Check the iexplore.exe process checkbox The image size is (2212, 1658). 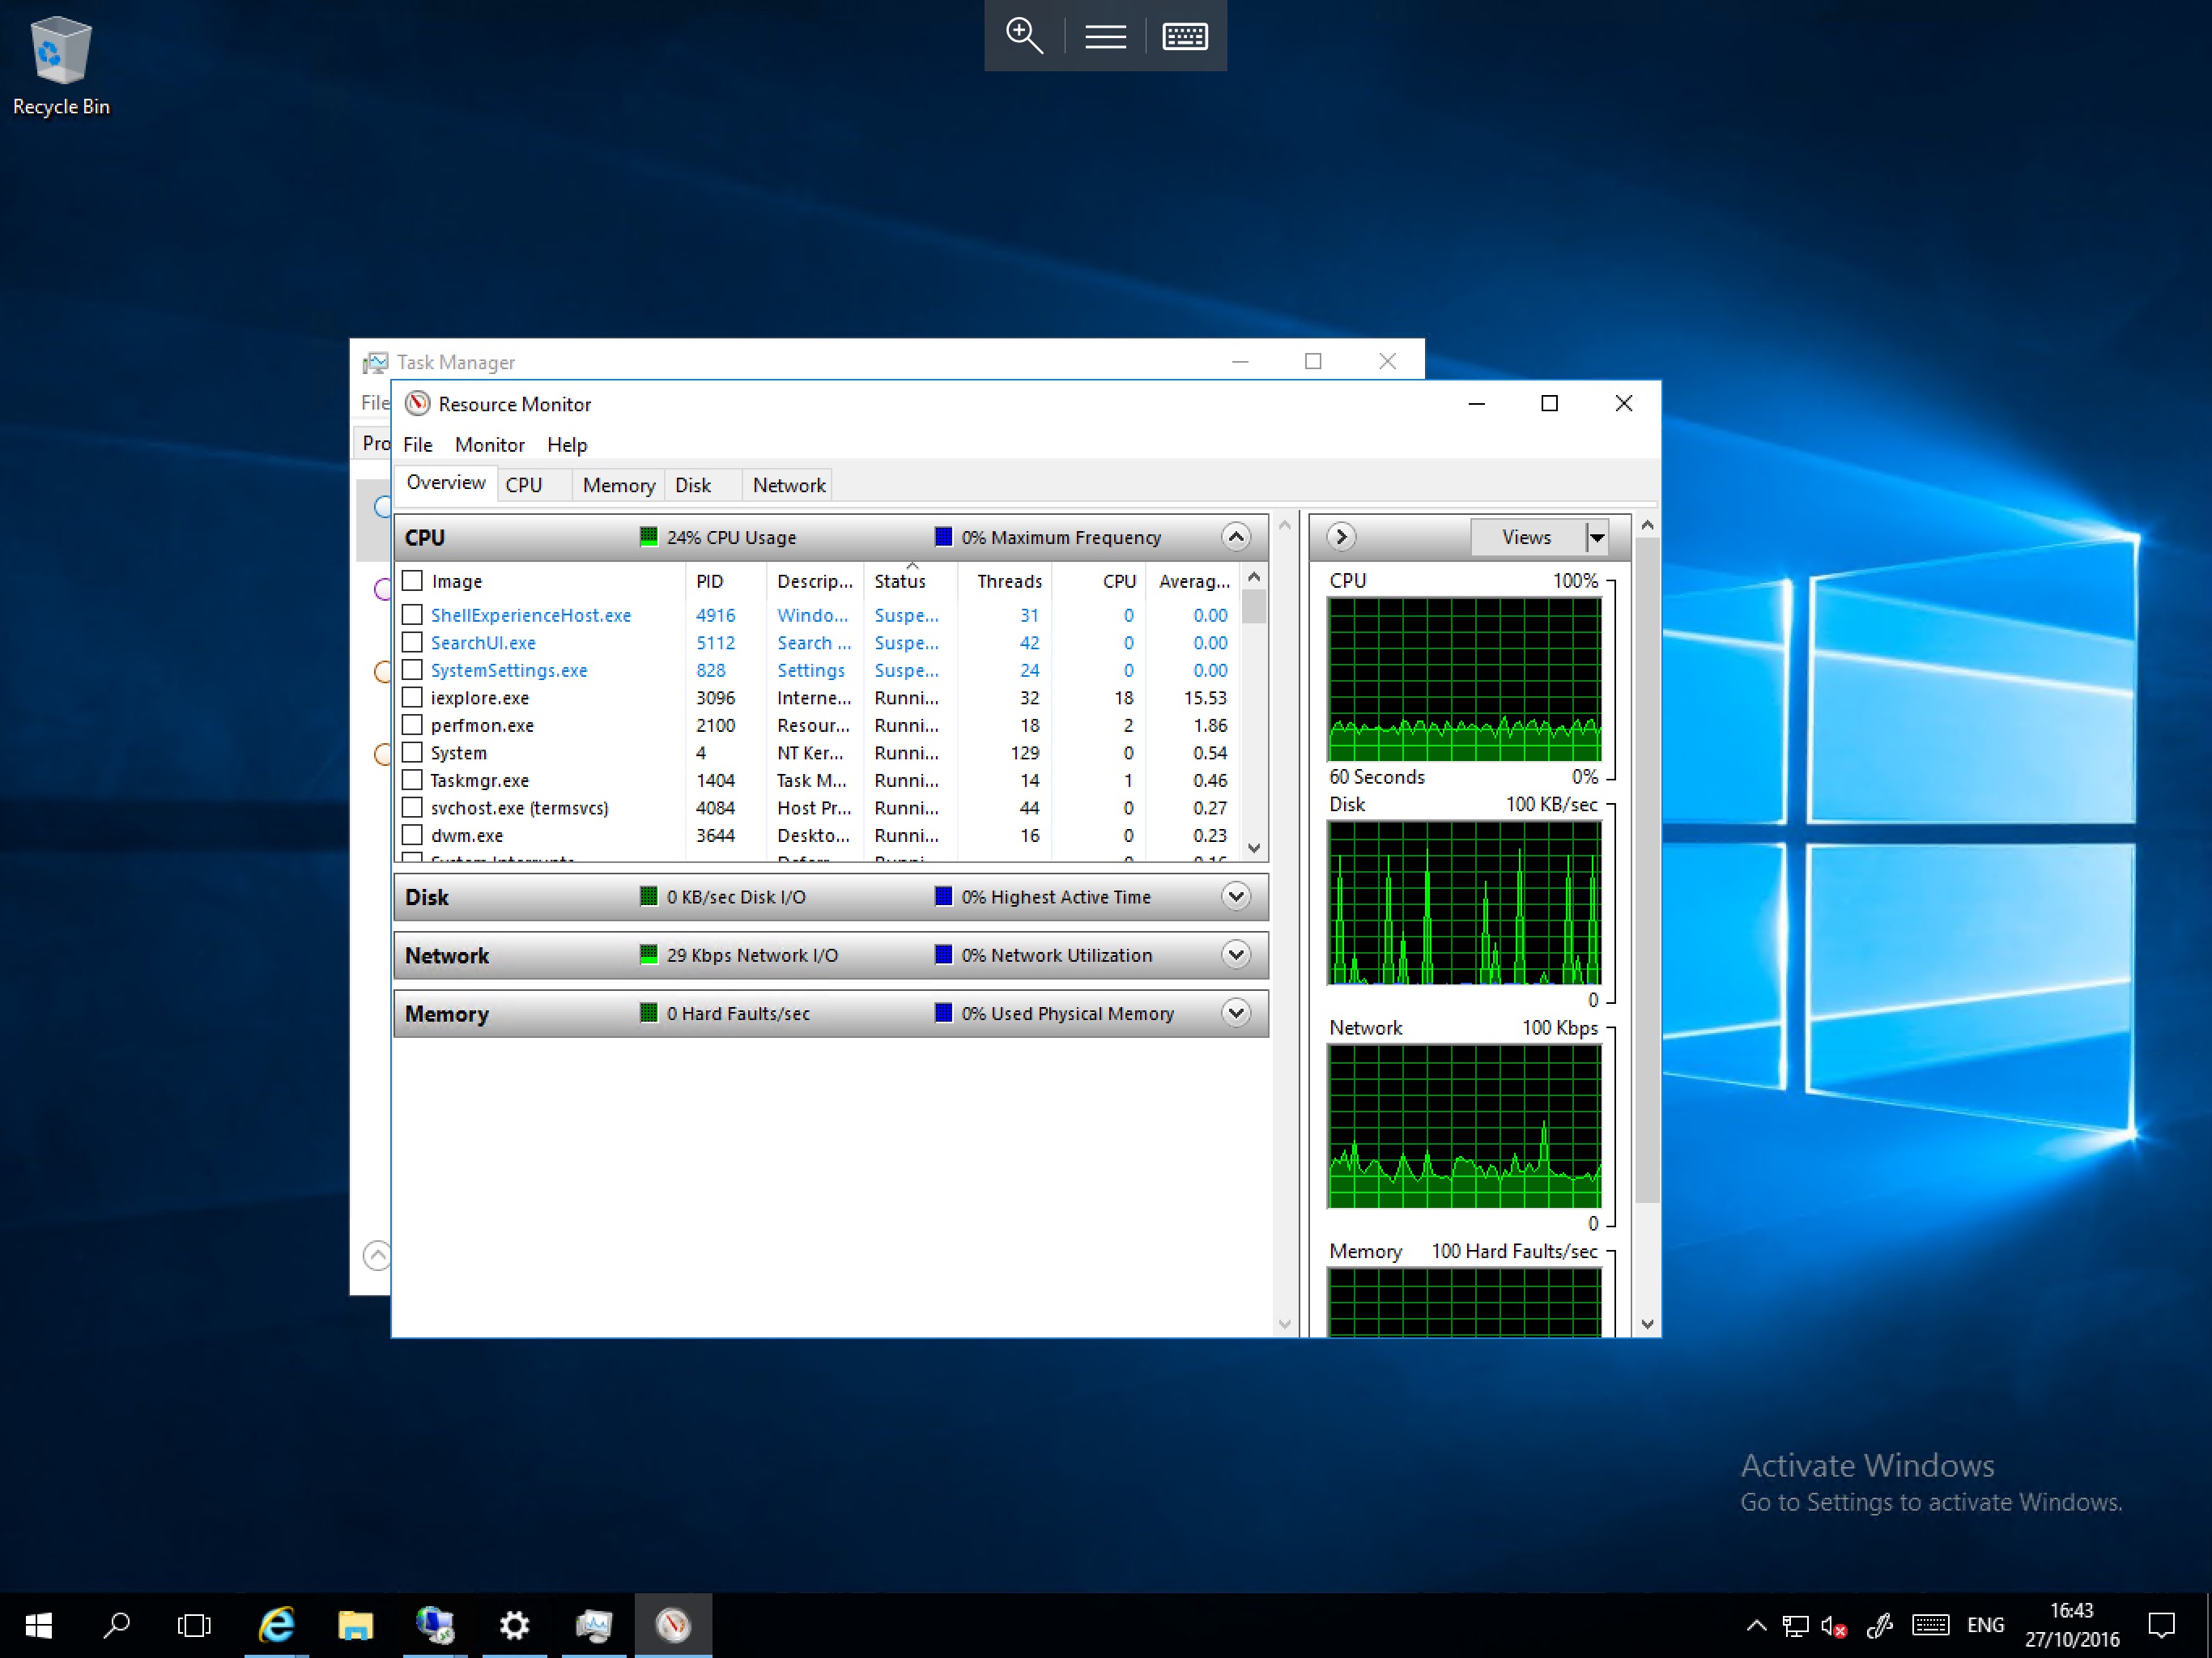pyautogui.click(x=412, y=697)
